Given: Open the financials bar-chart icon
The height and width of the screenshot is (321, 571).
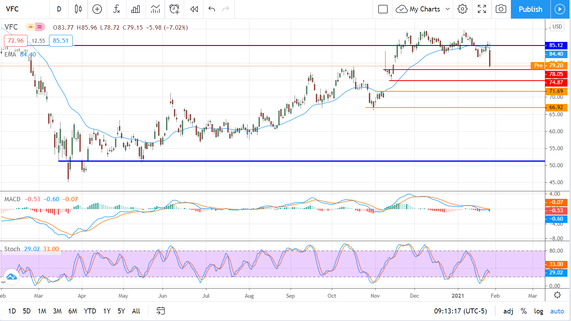Looking at the screenshot, I should pyautogui.click(x=136, y=9).
